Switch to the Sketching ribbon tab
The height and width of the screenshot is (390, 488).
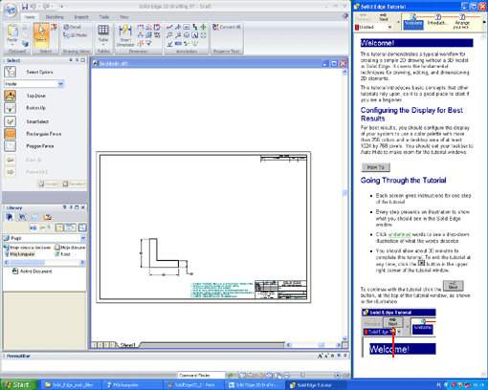coord(55,17)
